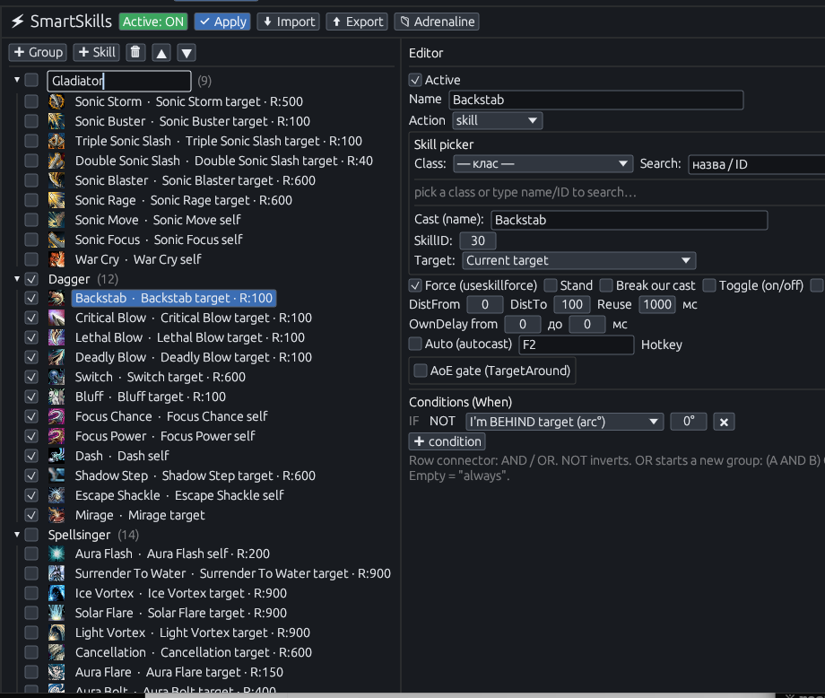The width and height of the screenshot is (825, 698).
Task: Uncheck the Critical Blow skill checkbox
Action: pos(31,318)
